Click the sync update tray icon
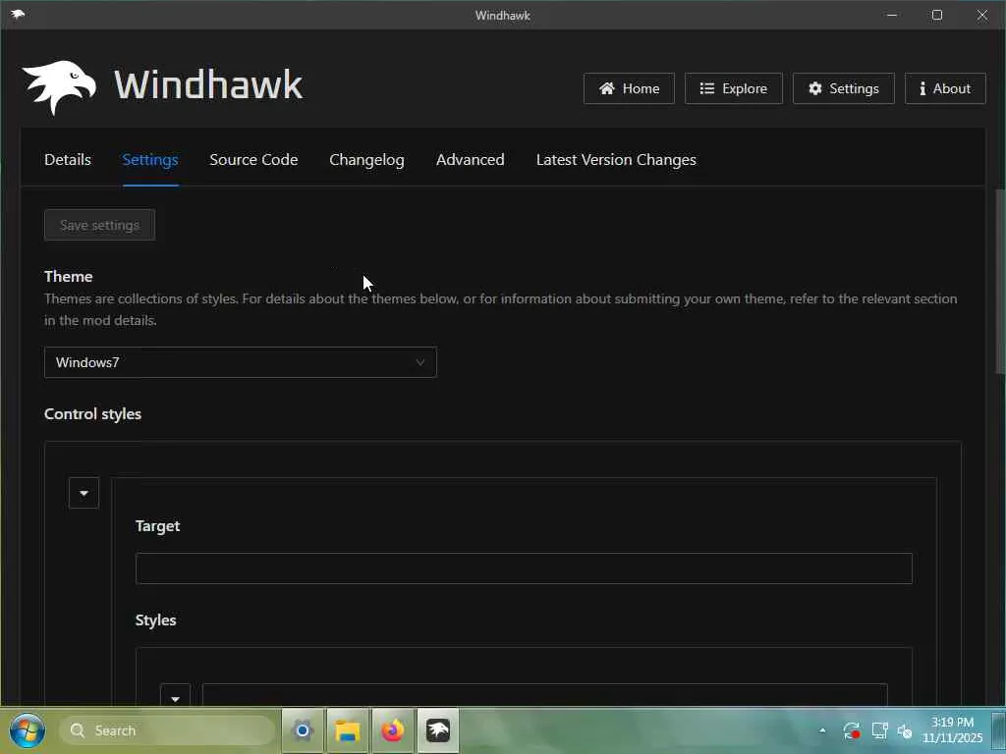This screenshot has width=1006, height=754. (x=852, y=730)
